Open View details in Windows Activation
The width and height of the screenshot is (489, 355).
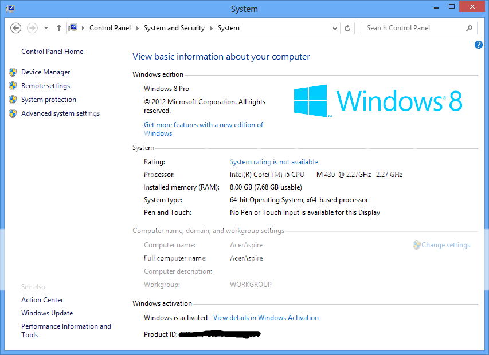[x=265, y=318]
